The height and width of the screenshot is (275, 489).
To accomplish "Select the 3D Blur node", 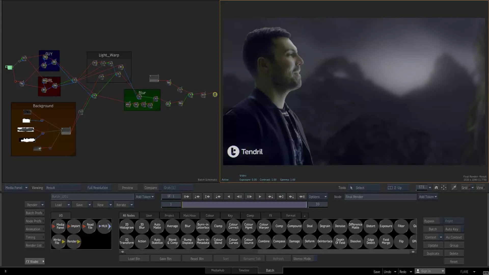I will tap(142, 226).
